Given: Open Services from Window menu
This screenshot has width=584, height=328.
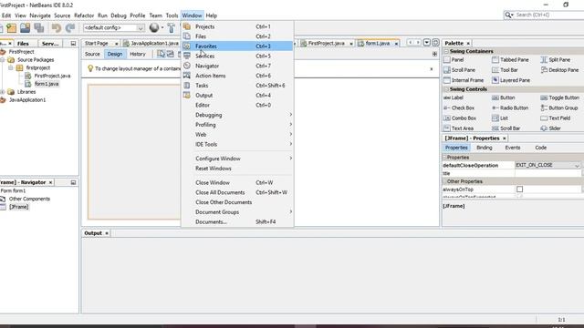Looking at the screenshot, I should (237, 56).
